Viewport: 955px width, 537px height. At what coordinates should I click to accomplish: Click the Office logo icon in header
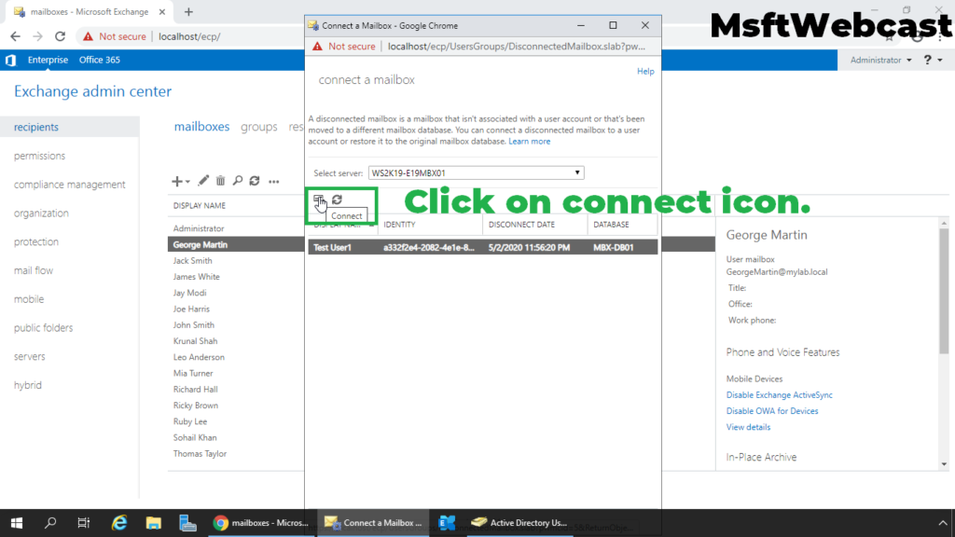pyautogui.click(x=10, y=61)
